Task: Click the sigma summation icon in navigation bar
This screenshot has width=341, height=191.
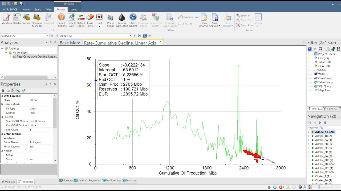Action: click(145, 36)
